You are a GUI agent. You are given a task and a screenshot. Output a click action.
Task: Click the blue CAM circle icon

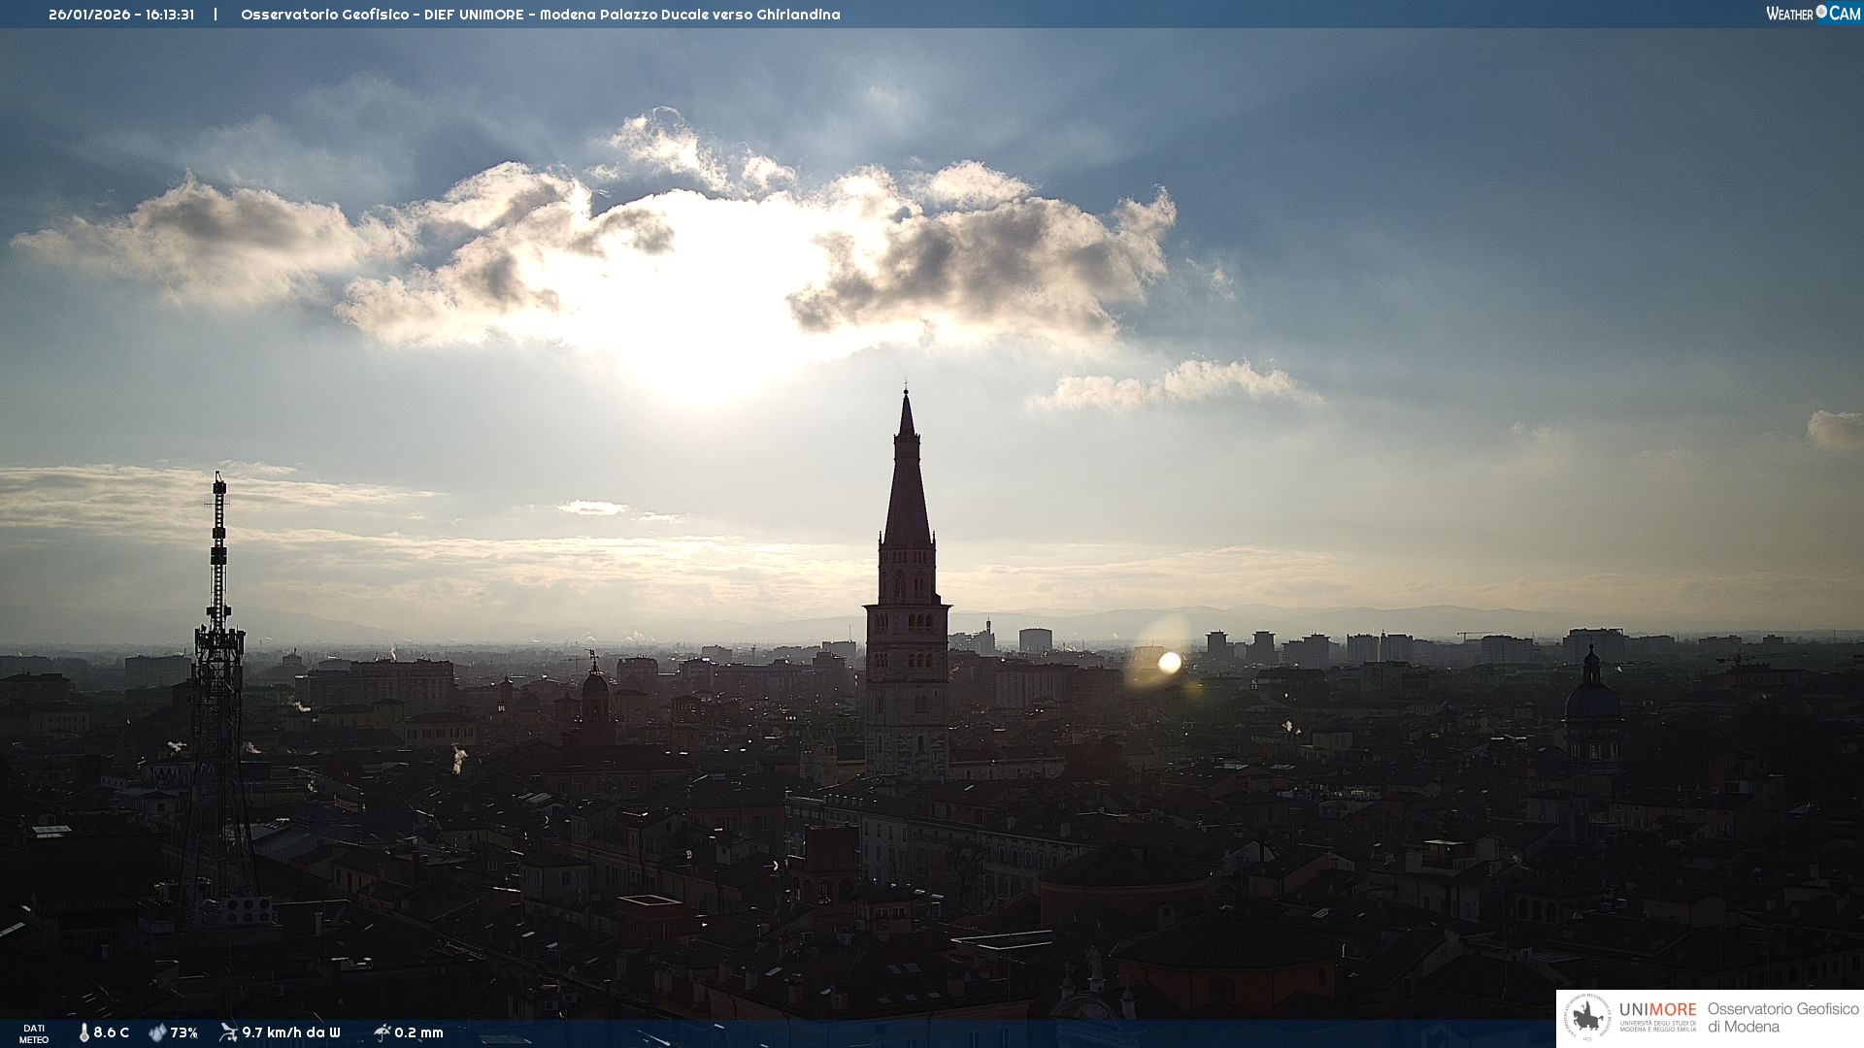[1821, 12]
